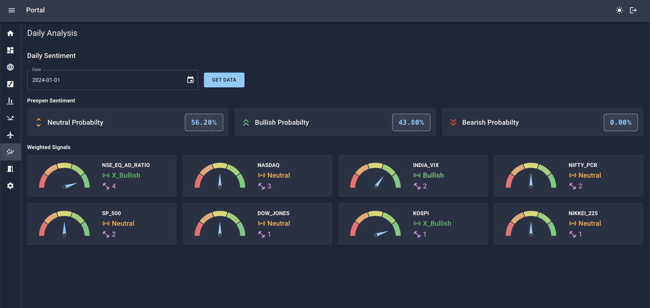Screen dimensions: 650x308
Task: Click the NIKKEI_225 gauge
Action: (531, 224)
